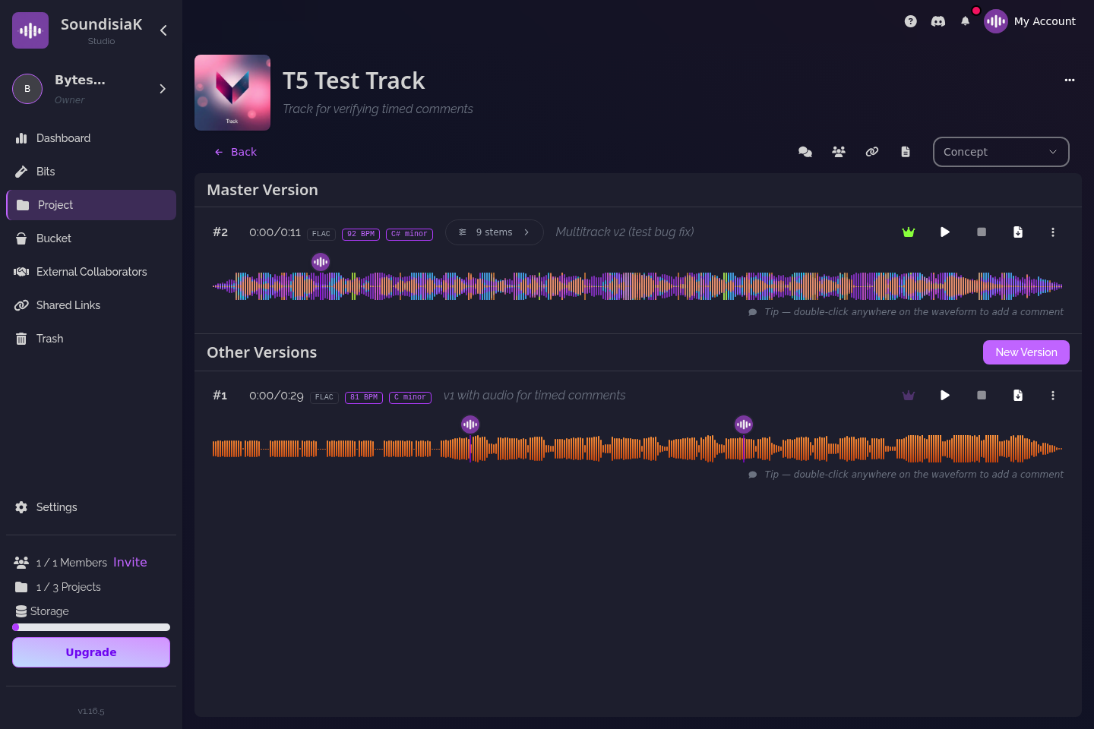Open the Concept status dropdown
Viewport: 1094px width, 729px height.
click(1001, 152)
